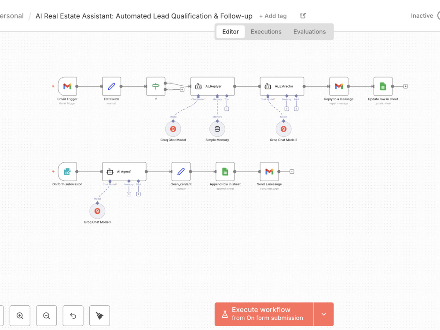
Task: Select the Send a message node
Action: [x=269, y=172]
